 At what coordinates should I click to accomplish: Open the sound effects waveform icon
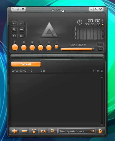click(x=22, y=29)
